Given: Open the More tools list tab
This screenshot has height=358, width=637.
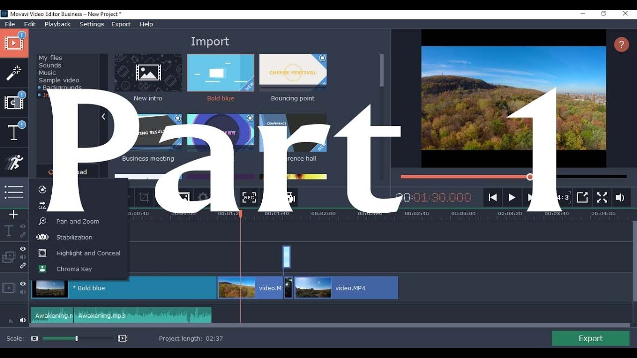Looking at the screenshot, I should (x=14, y=192).
